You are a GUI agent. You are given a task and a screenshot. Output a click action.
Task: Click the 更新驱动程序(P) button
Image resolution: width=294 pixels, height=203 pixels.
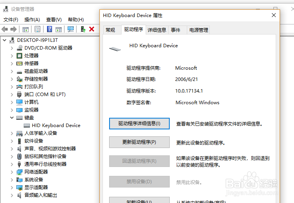click(139, 142)
